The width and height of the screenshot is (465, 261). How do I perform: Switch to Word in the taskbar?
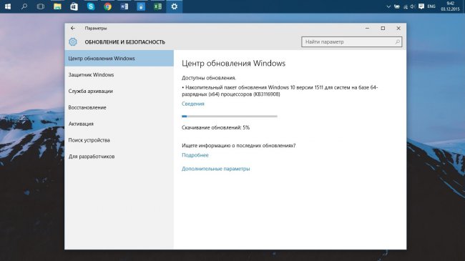point(124,6)
